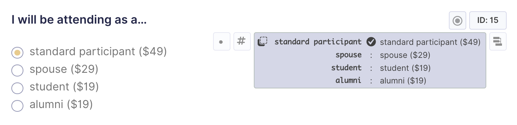Image resolution: width=517 pixels, height=125 pixels.
Task: Click the 'standard participant' code label
Action: pos(318,42)
